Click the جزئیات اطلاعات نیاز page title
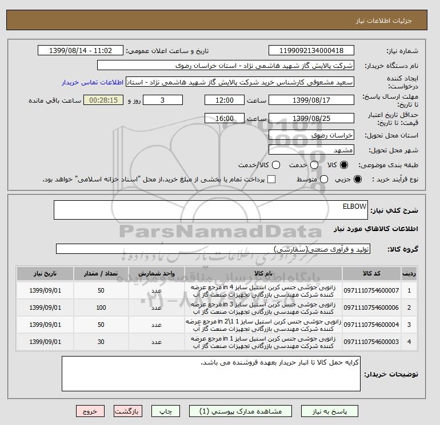Screen dimensions: 440x425 click(x=383, y=21)
